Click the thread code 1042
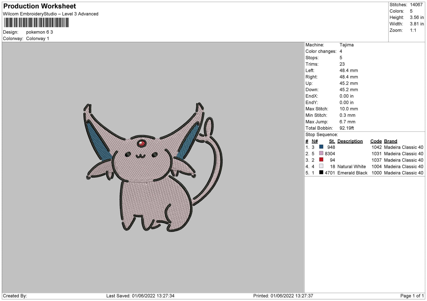Viewport: 427px width, 301px height. tap(377, 147)
